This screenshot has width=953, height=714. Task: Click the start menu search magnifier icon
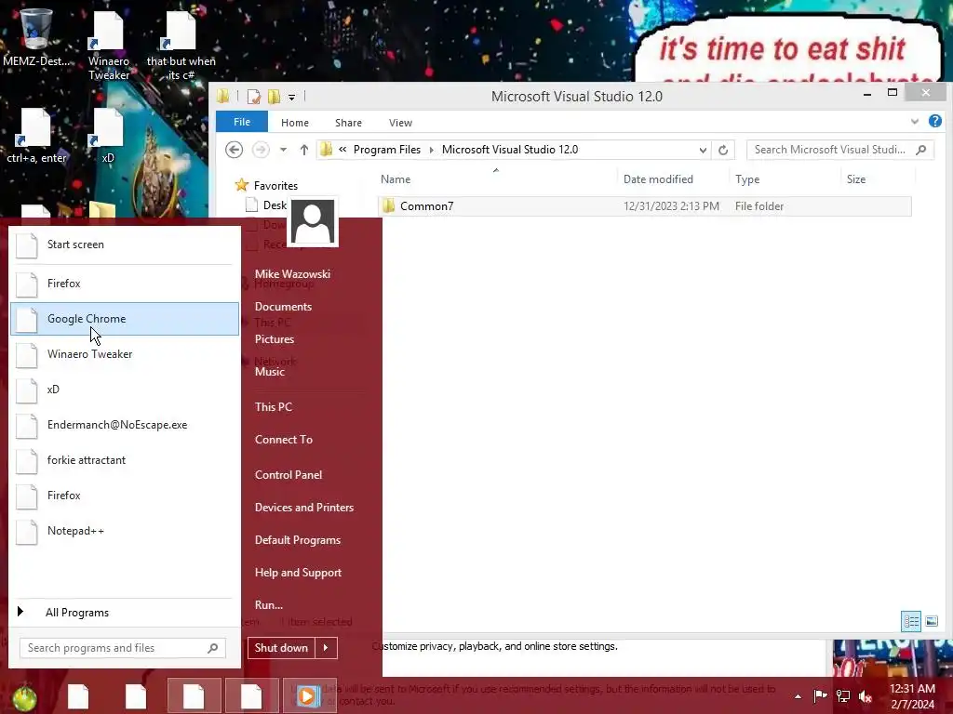pos(213,648)
